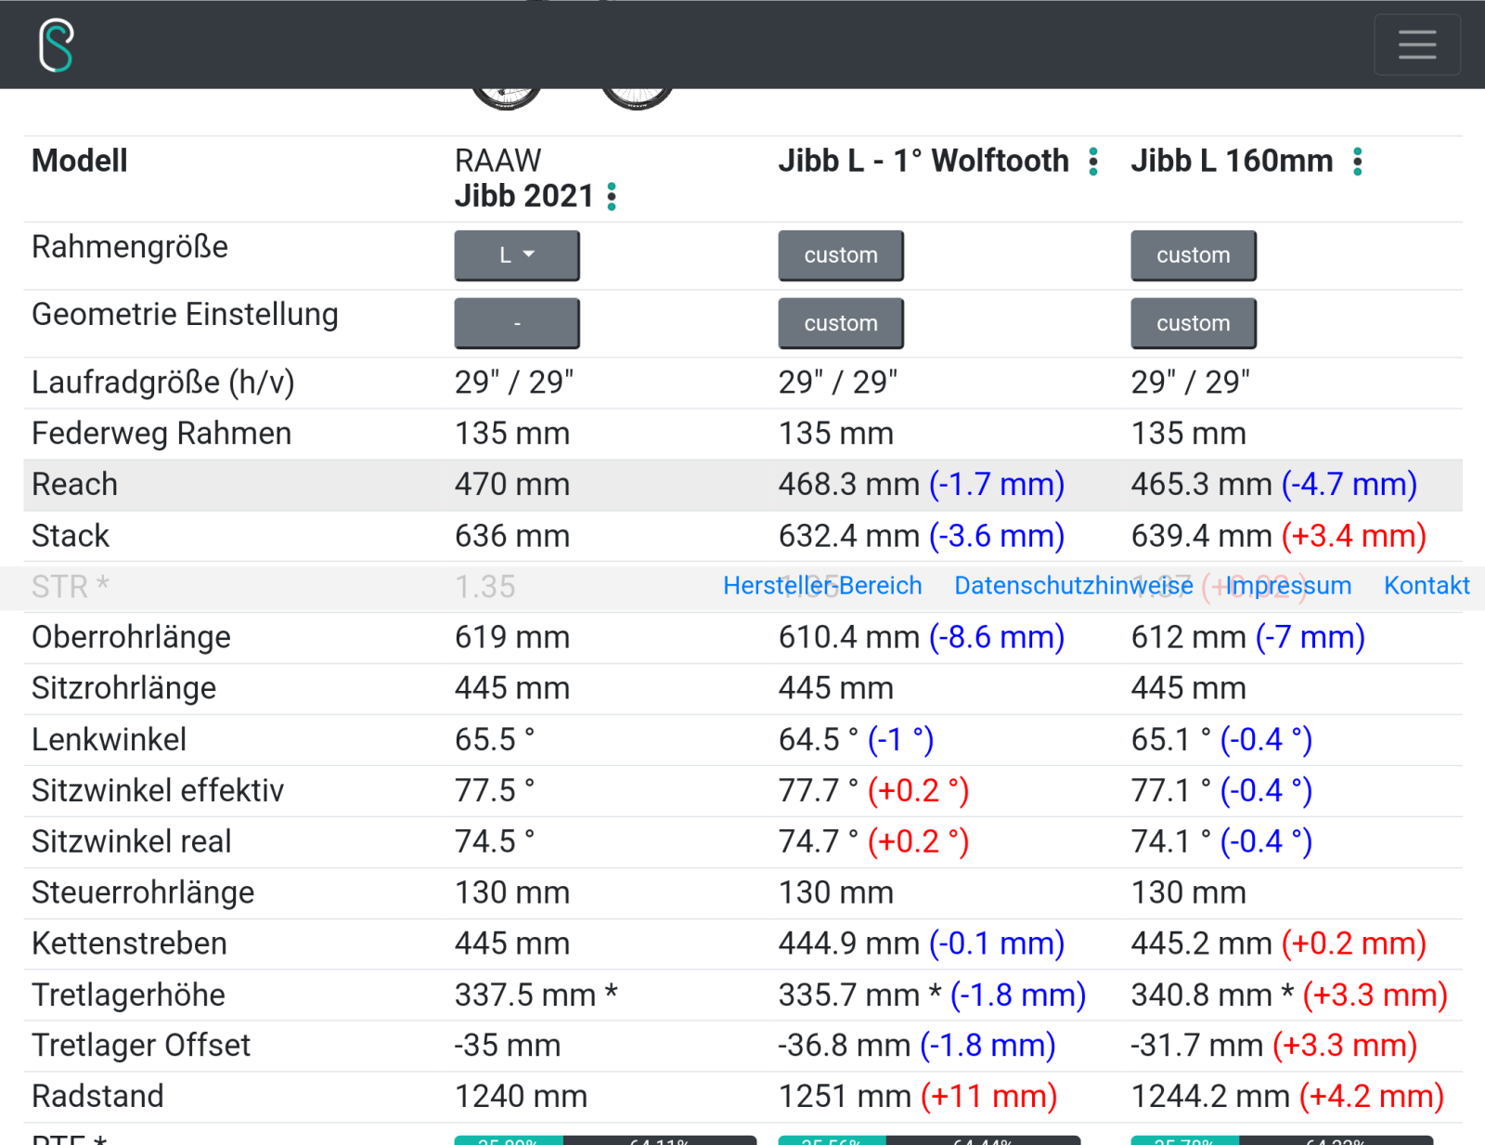Expand the frame size L dropdown
The image size is (1485, 1145).
(x=517, y=255)
